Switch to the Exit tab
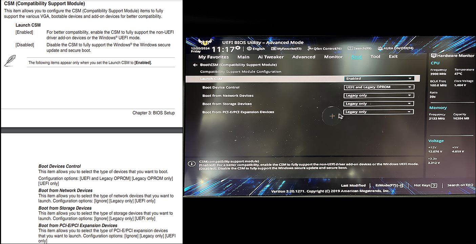This screenshot has width=476, height=244. (393, 56)
